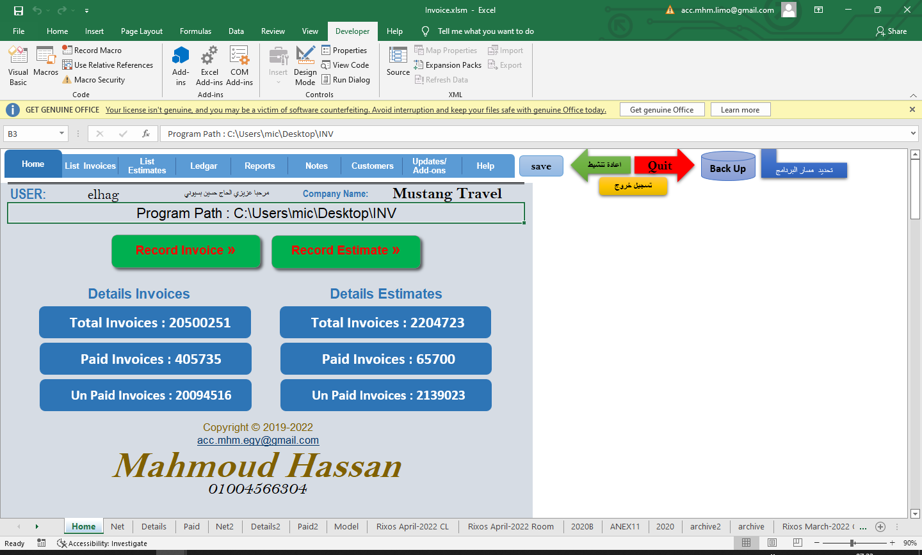Expand the Name Box dropdown

tap(62, 134)
